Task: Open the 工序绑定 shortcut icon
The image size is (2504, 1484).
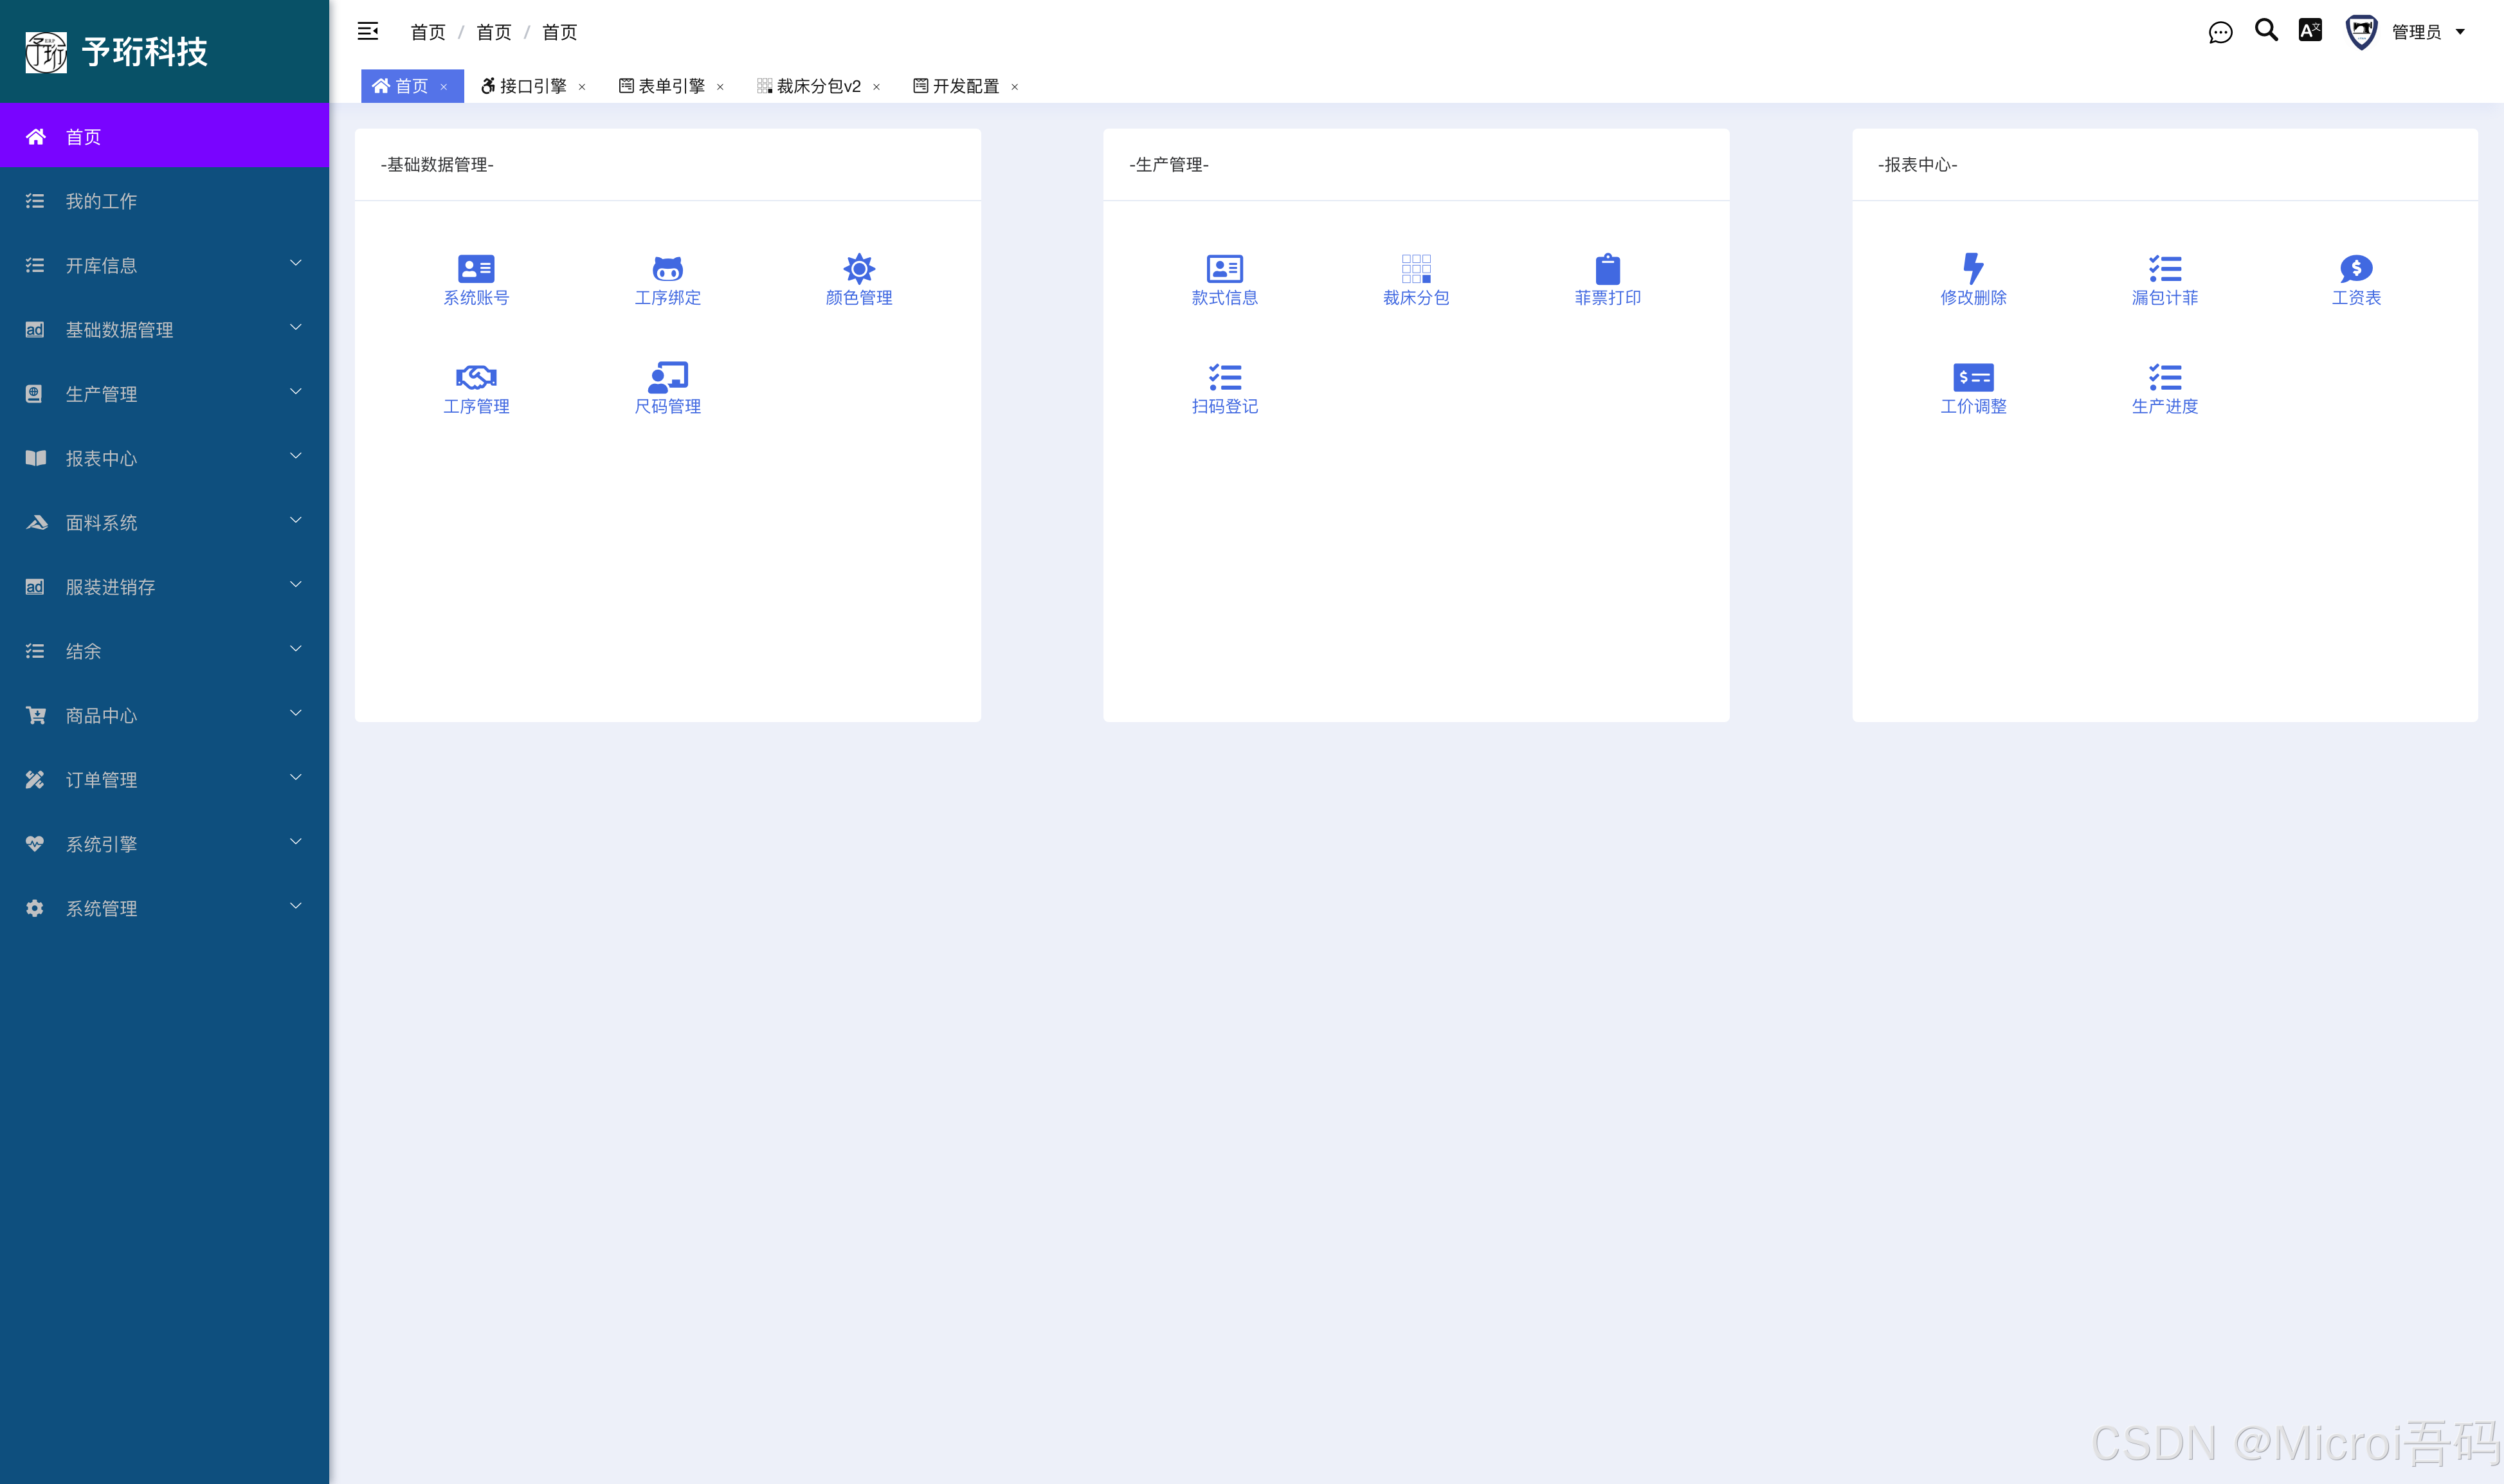Action: pos(667,268)
